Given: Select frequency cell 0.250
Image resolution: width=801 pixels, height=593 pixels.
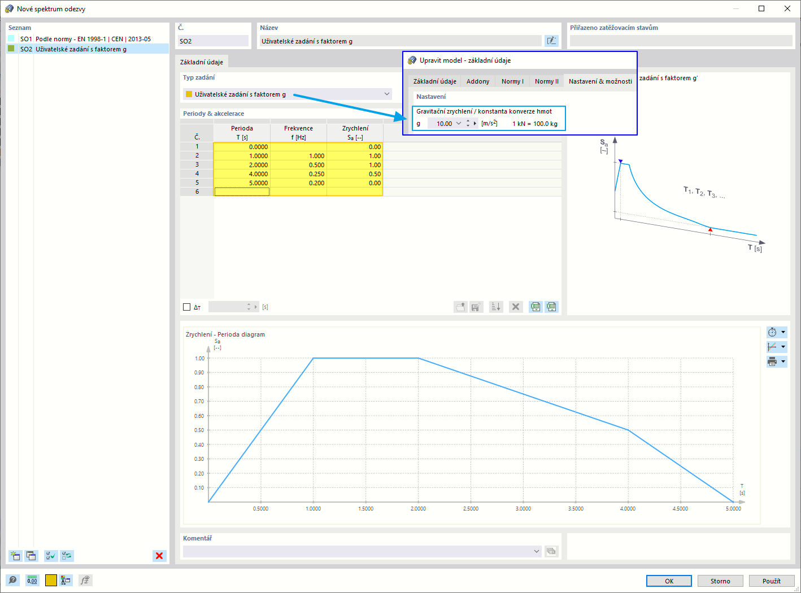Looking at the screenshot, I should (298, 174).
